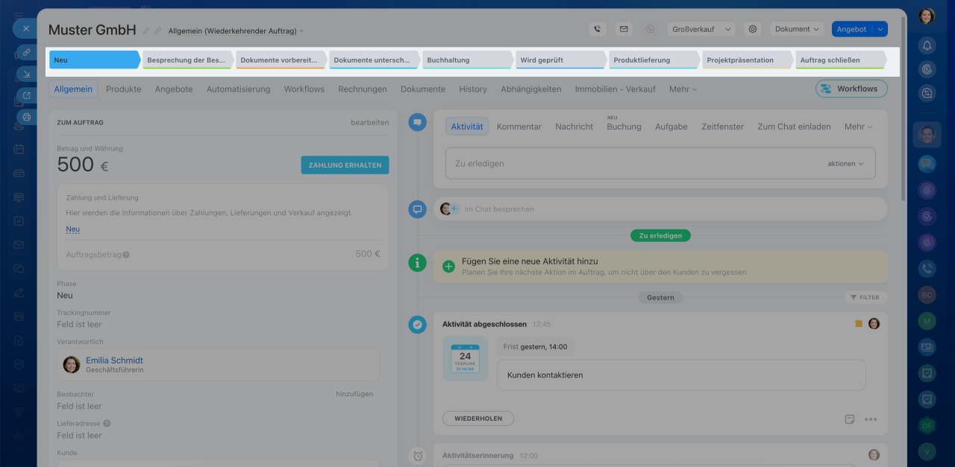Set stage to Produktlieferung in pipeline bar

[651, 60]
